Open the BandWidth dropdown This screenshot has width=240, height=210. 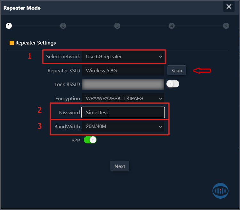point(123,126)
